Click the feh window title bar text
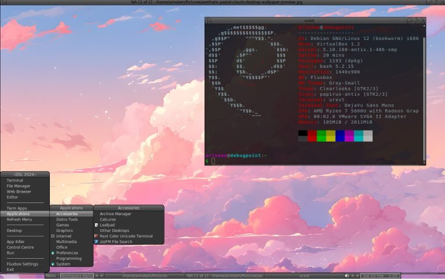The height and width of the screenshot is (279, 445). 217,2
